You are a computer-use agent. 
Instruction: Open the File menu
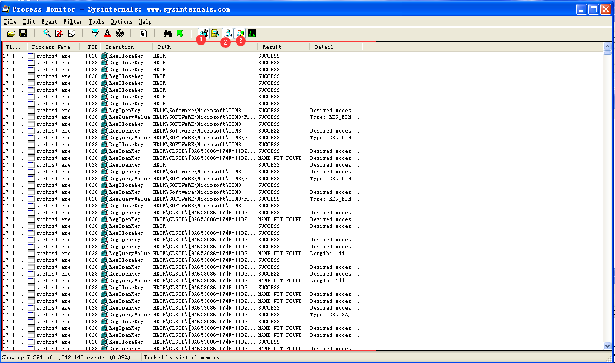[10, 21]
